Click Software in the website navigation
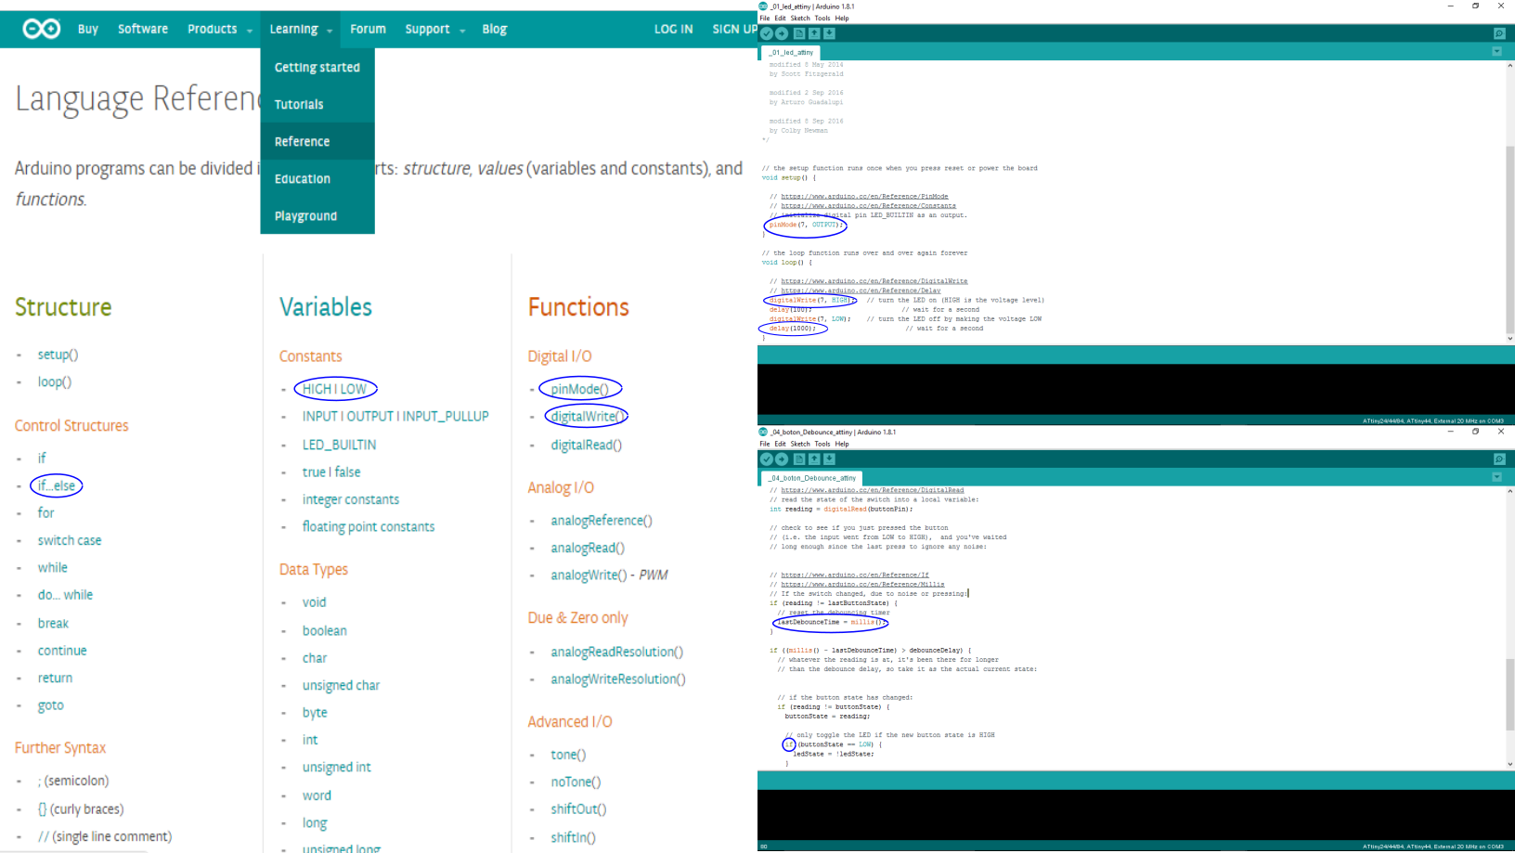Image resolution: width=1515 pixels, height=853 pixels. tap(143, 30)
